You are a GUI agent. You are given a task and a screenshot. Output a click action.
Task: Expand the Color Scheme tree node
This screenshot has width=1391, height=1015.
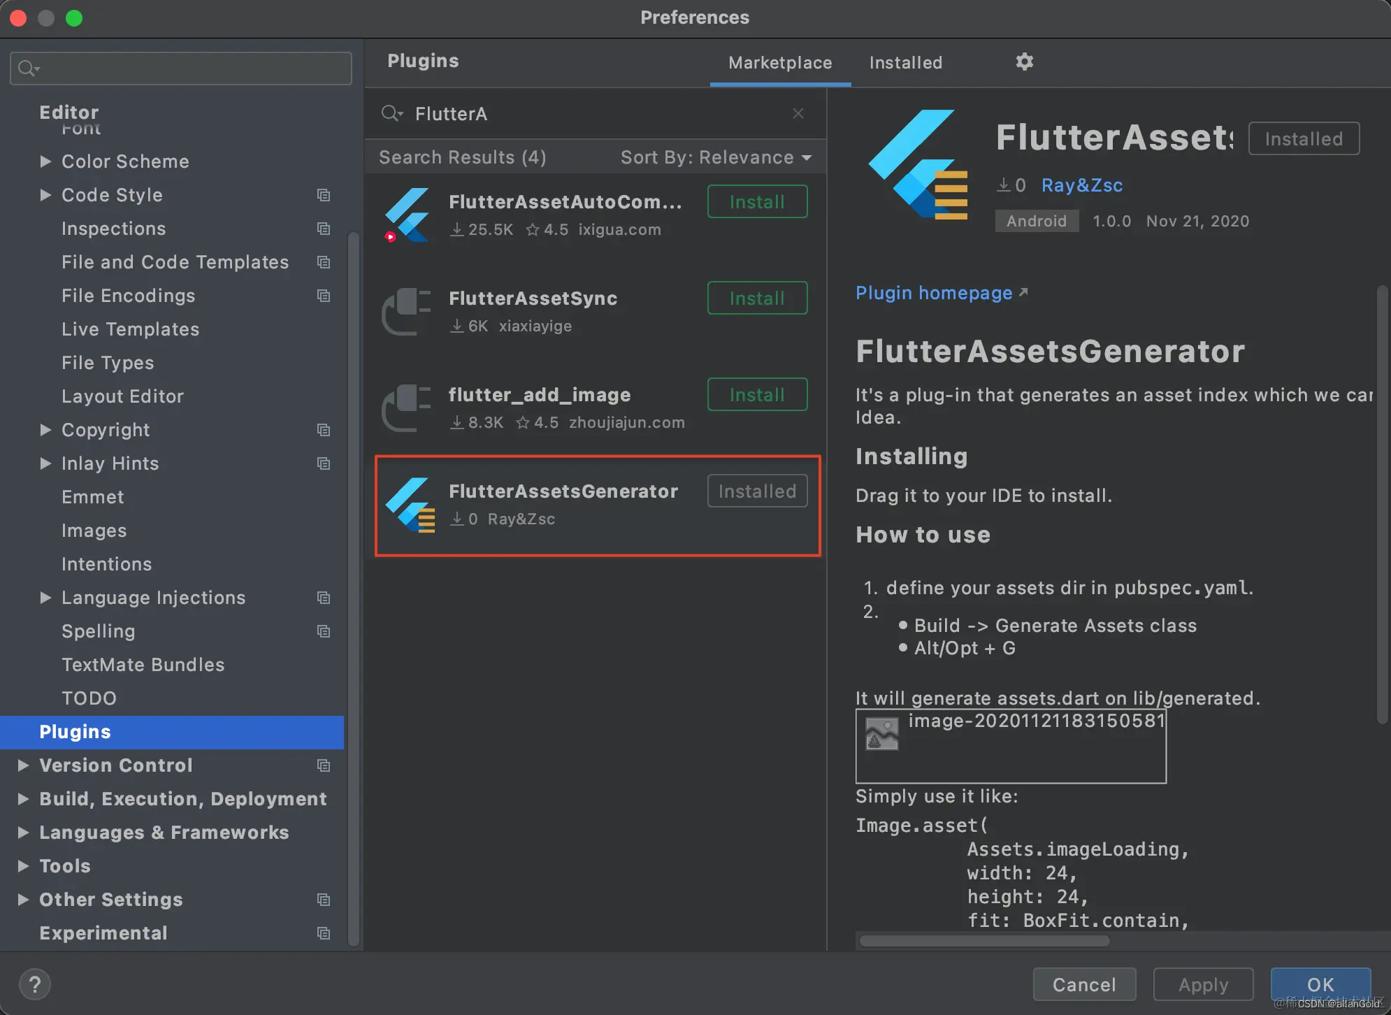pyautogui.click(x=45, y=161)
